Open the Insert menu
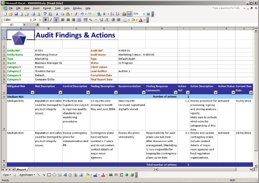 [x=36, y=8]
